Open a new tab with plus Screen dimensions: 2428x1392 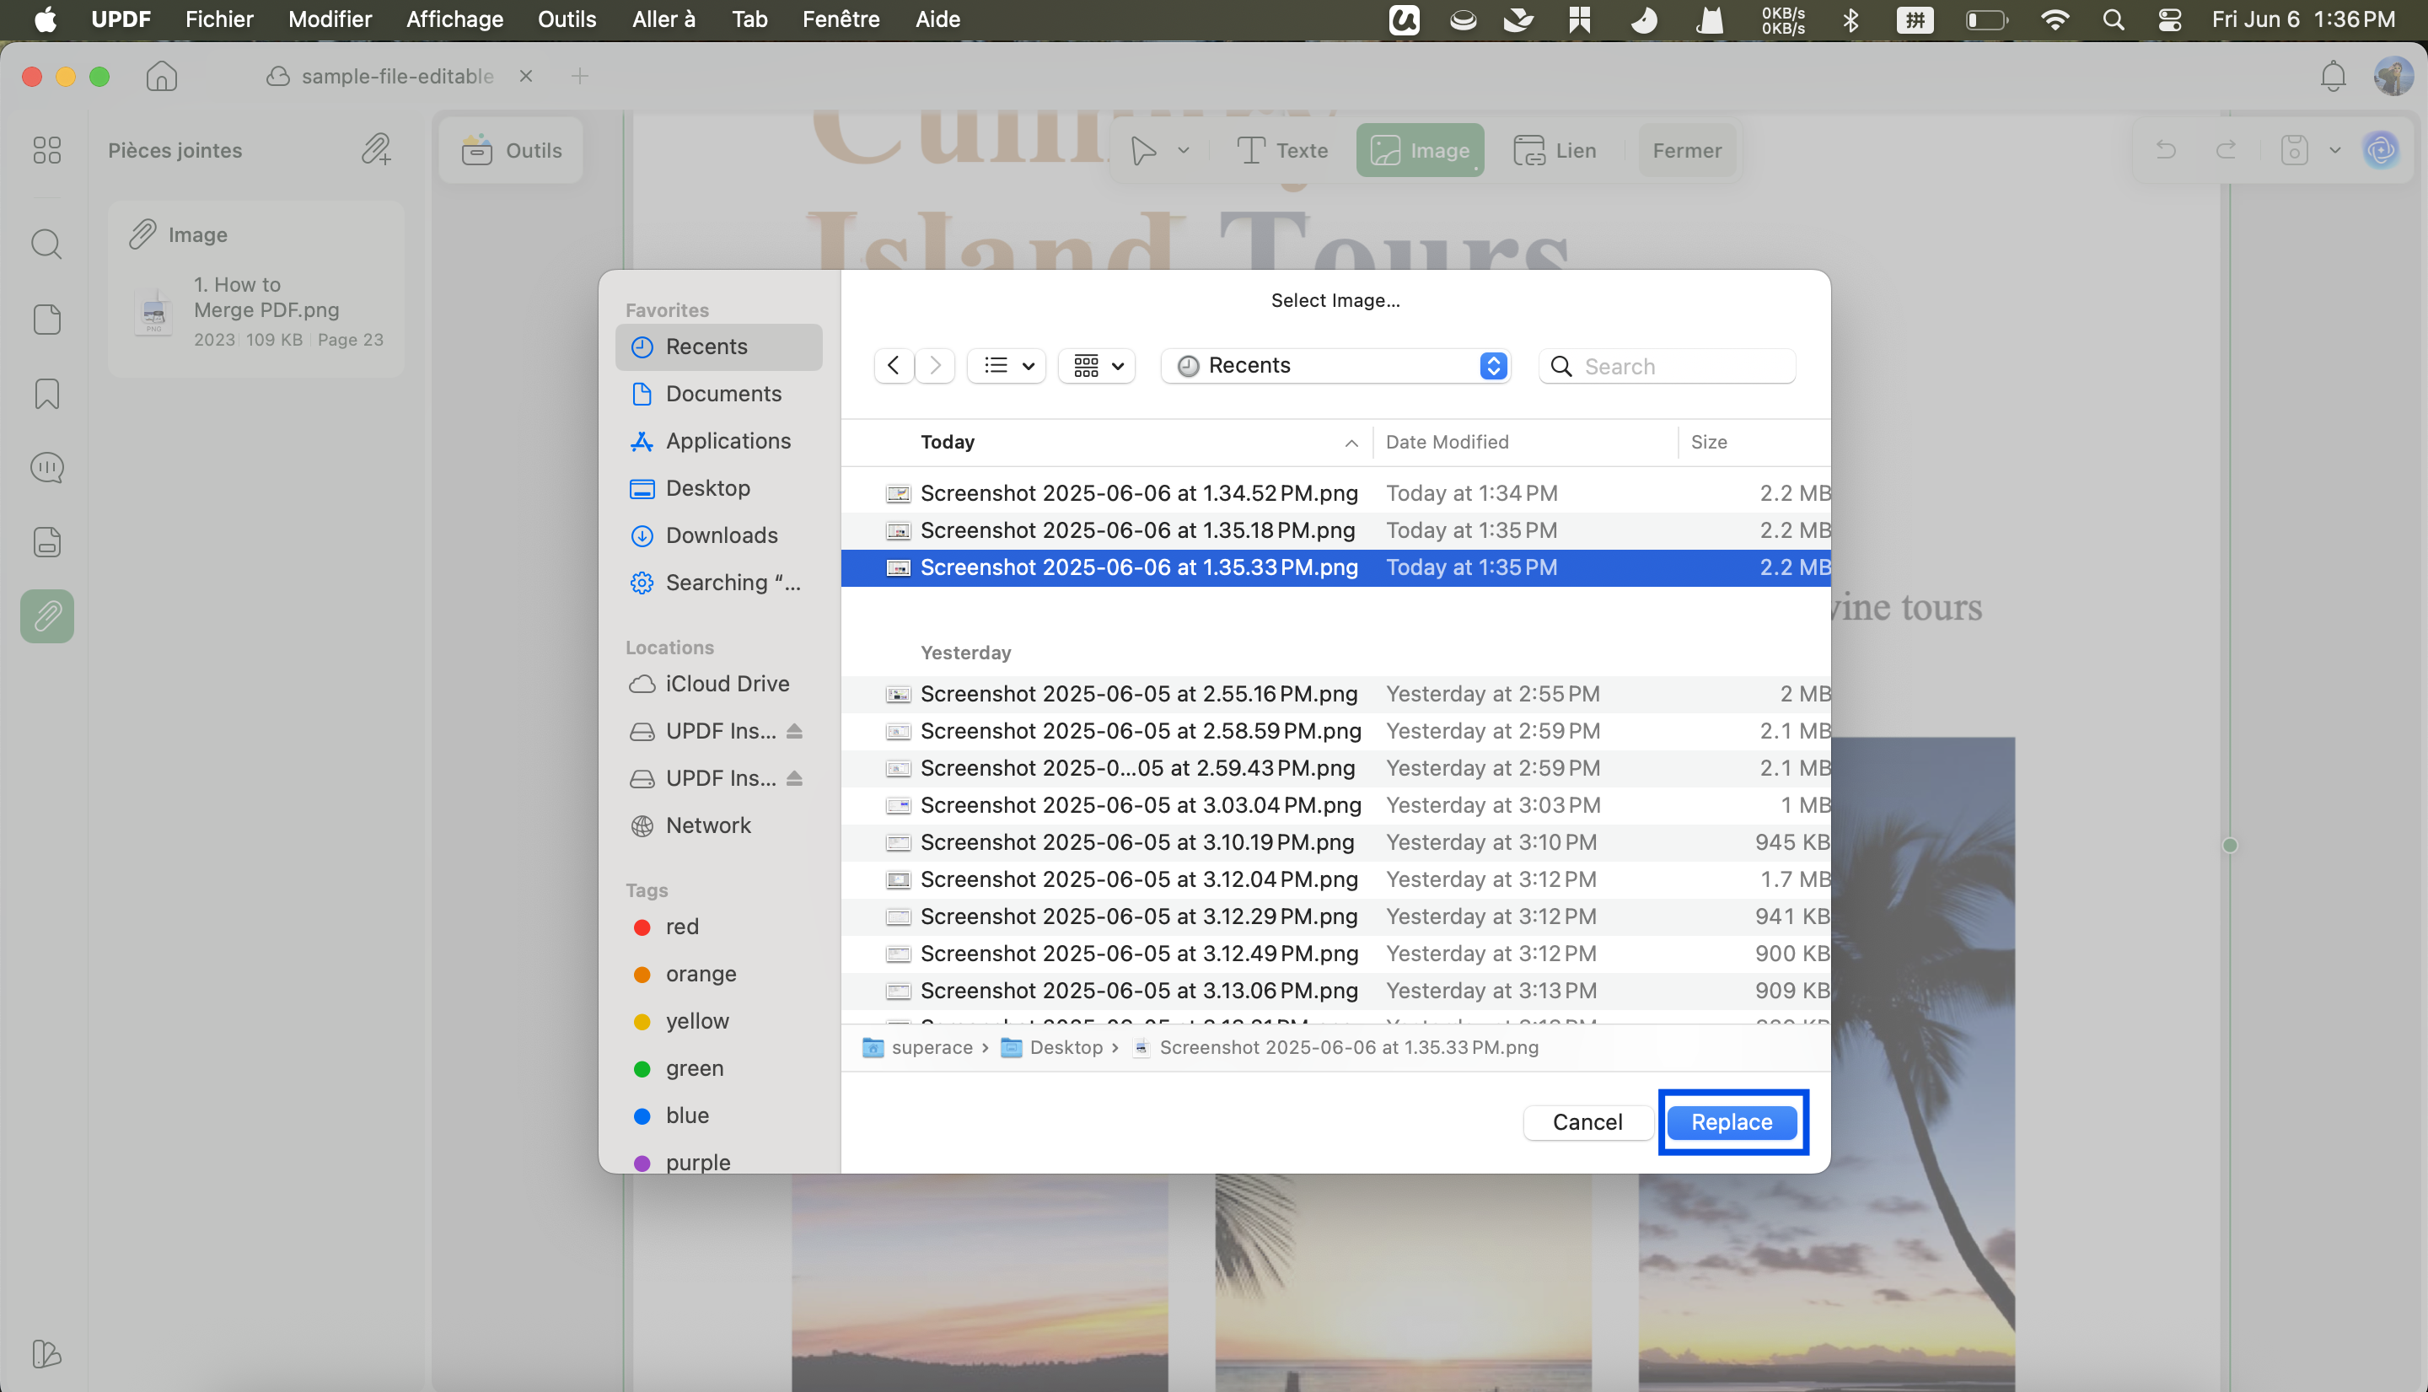579,76
